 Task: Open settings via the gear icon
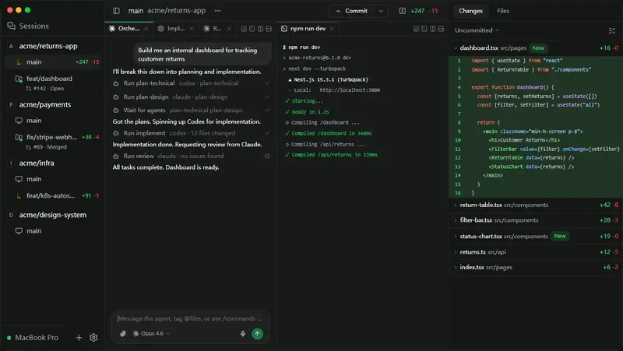(x=93, y=338)
